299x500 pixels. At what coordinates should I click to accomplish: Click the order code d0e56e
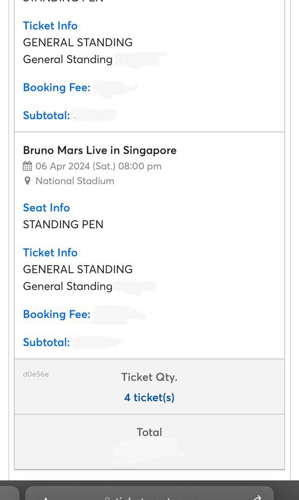tap(35, 374)
